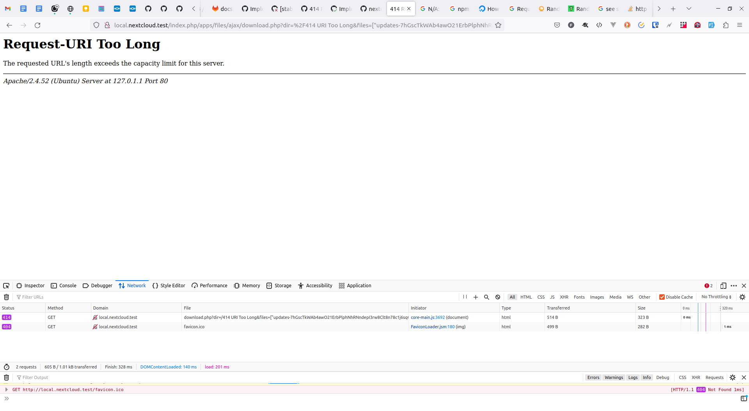This screenshot has width=749, height=411.
Task: Open network panel settings gear
Action: point(742,297)
